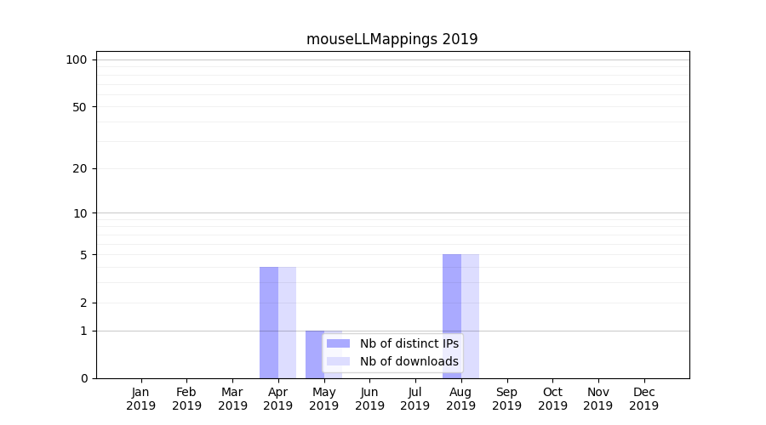Select the 5 y-axis tick label
Image resolution: width=766 pixels, height=425 pixels.
[83, 255]
